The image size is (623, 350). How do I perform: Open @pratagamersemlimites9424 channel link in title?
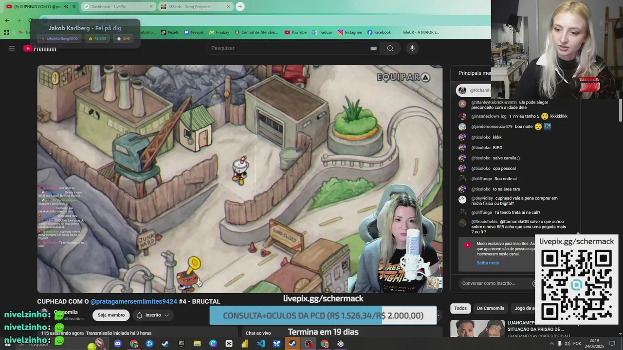tap(133, 301)
